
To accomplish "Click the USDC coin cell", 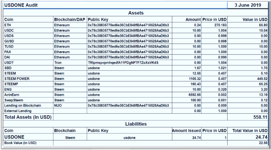I will pyautogui.click(x=28, y=31).
